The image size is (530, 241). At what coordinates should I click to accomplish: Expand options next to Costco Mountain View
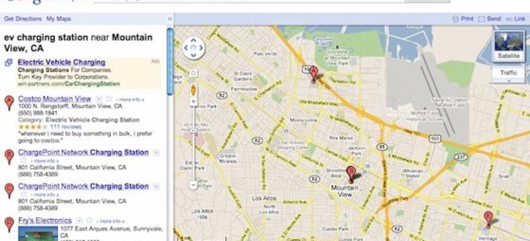click(x=99, y=99)
